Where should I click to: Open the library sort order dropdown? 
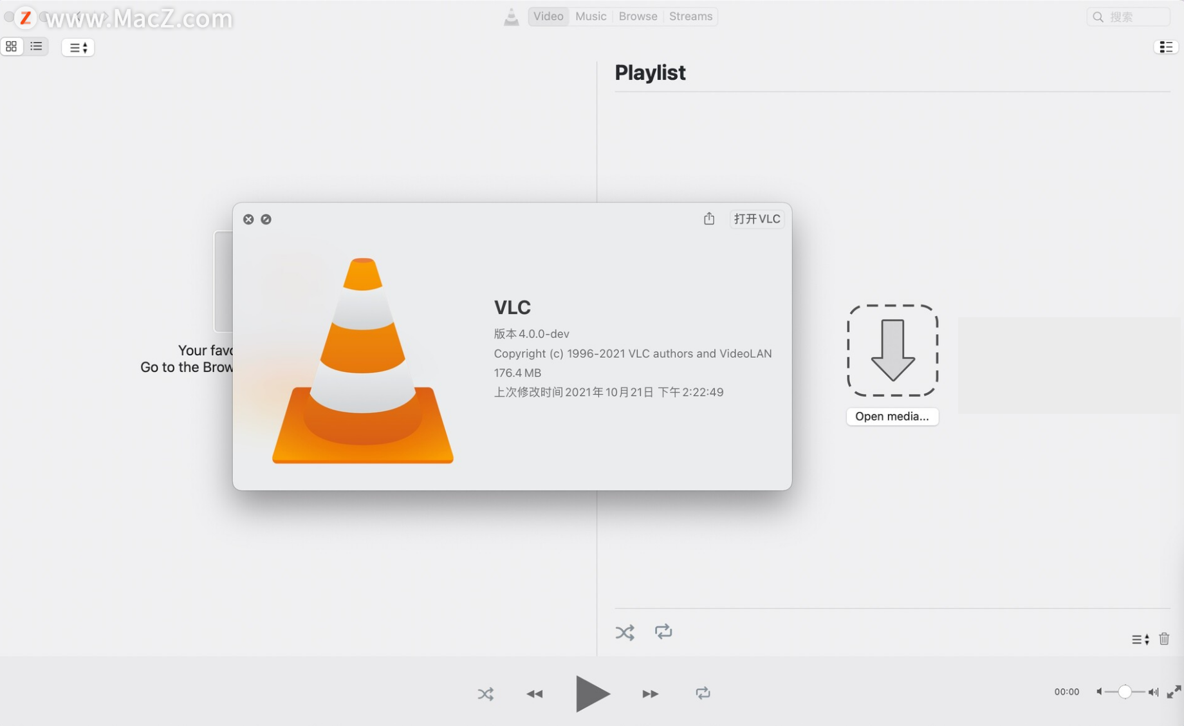[78, 48]
